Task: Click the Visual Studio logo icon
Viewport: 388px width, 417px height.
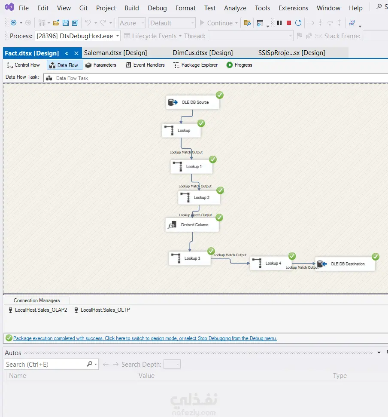Action: tap(9, 7)
